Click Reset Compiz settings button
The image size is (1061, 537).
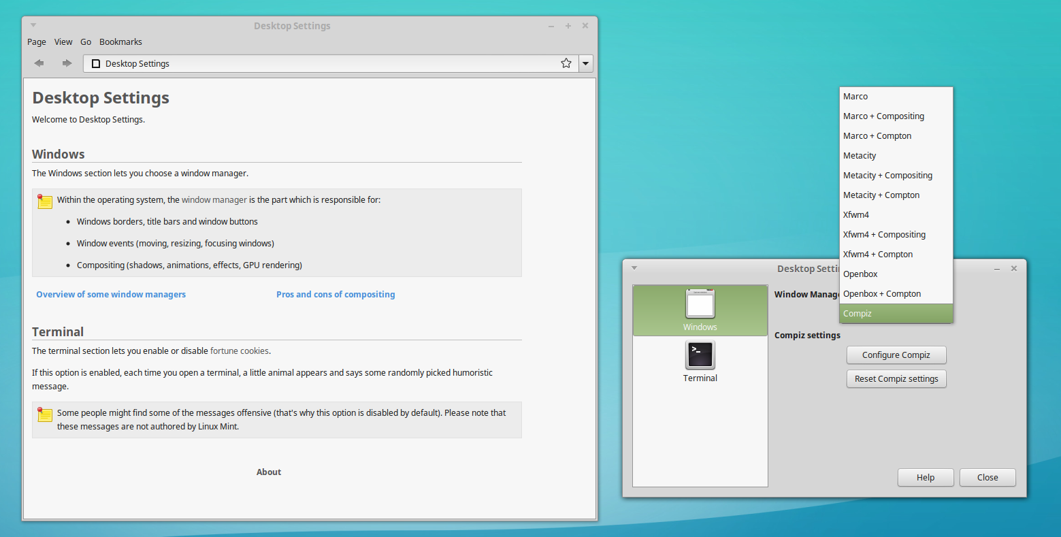tap(896, 379)
